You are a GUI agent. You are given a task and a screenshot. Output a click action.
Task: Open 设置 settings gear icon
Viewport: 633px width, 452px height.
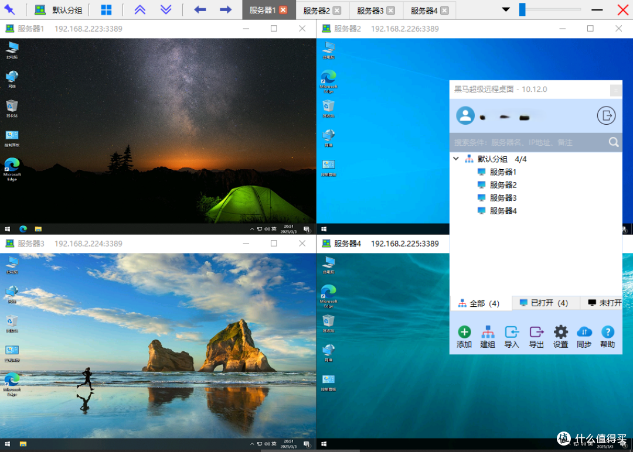click(560, 337)
